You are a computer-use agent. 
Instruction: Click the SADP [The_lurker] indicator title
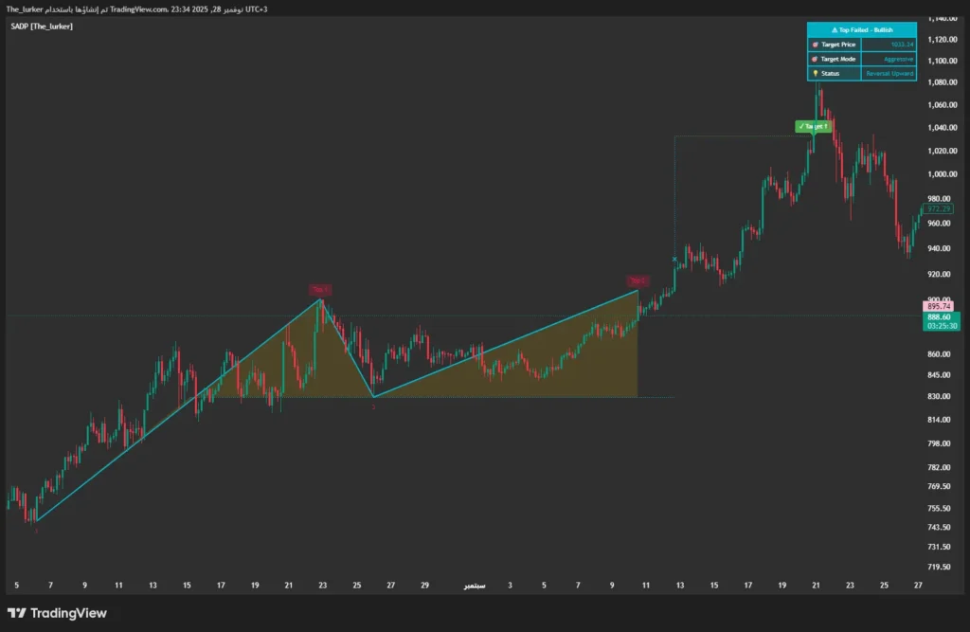coord(42,26)
